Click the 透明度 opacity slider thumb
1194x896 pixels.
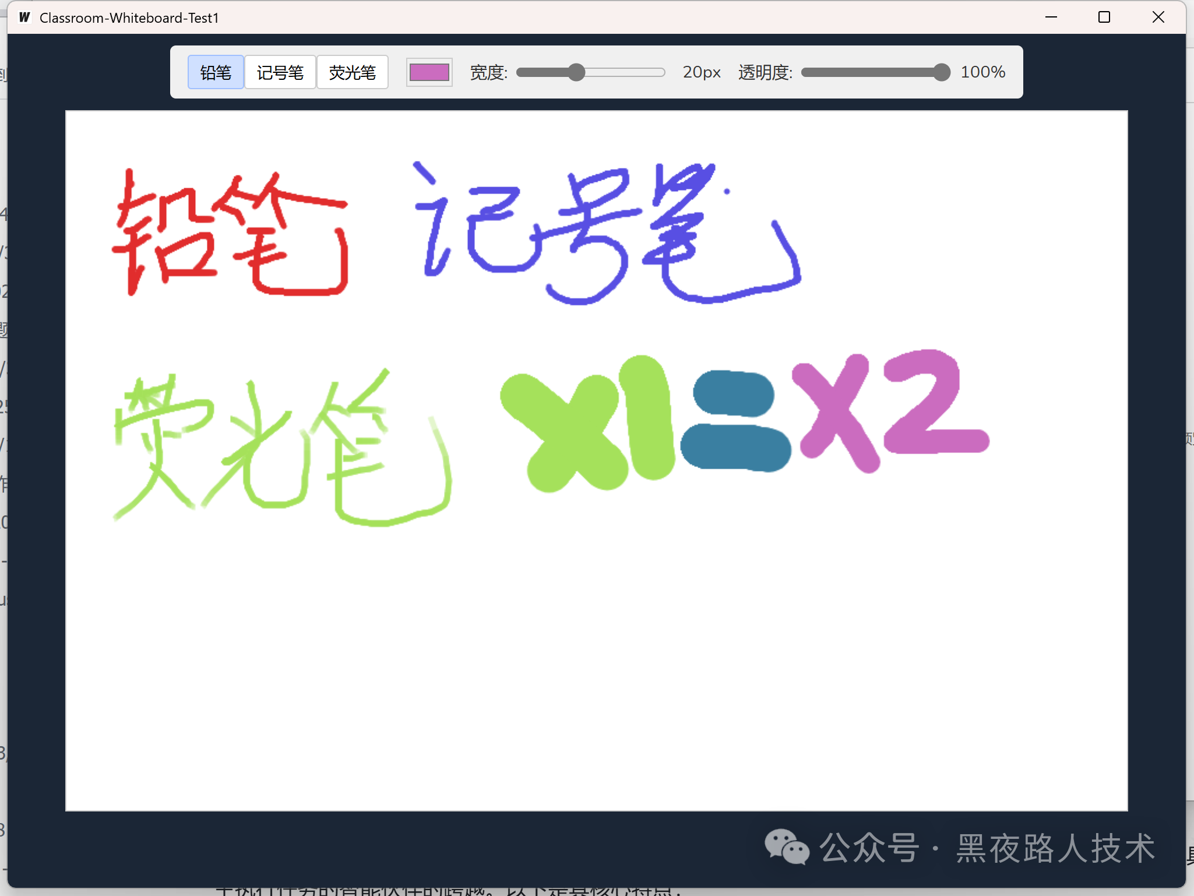coord(941,72)
